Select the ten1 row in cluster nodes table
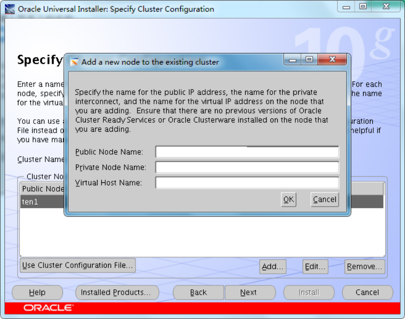Screen dimensions: 405x319 point(42,202)
